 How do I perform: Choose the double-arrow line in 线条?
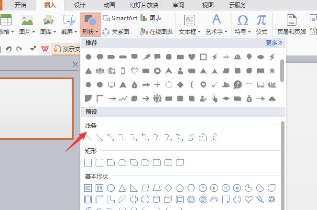(111, 137)
